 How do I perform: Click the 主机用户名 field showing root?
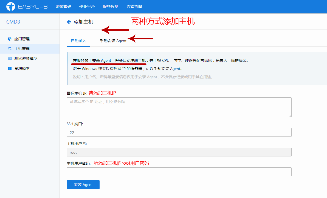(178, 152)
